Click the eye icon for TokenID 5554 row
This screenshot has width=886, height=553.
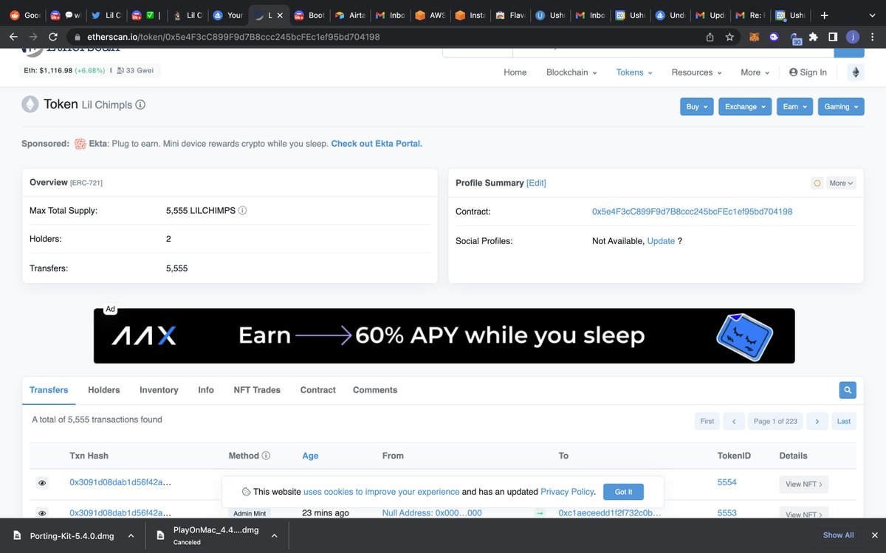point(42,483)
